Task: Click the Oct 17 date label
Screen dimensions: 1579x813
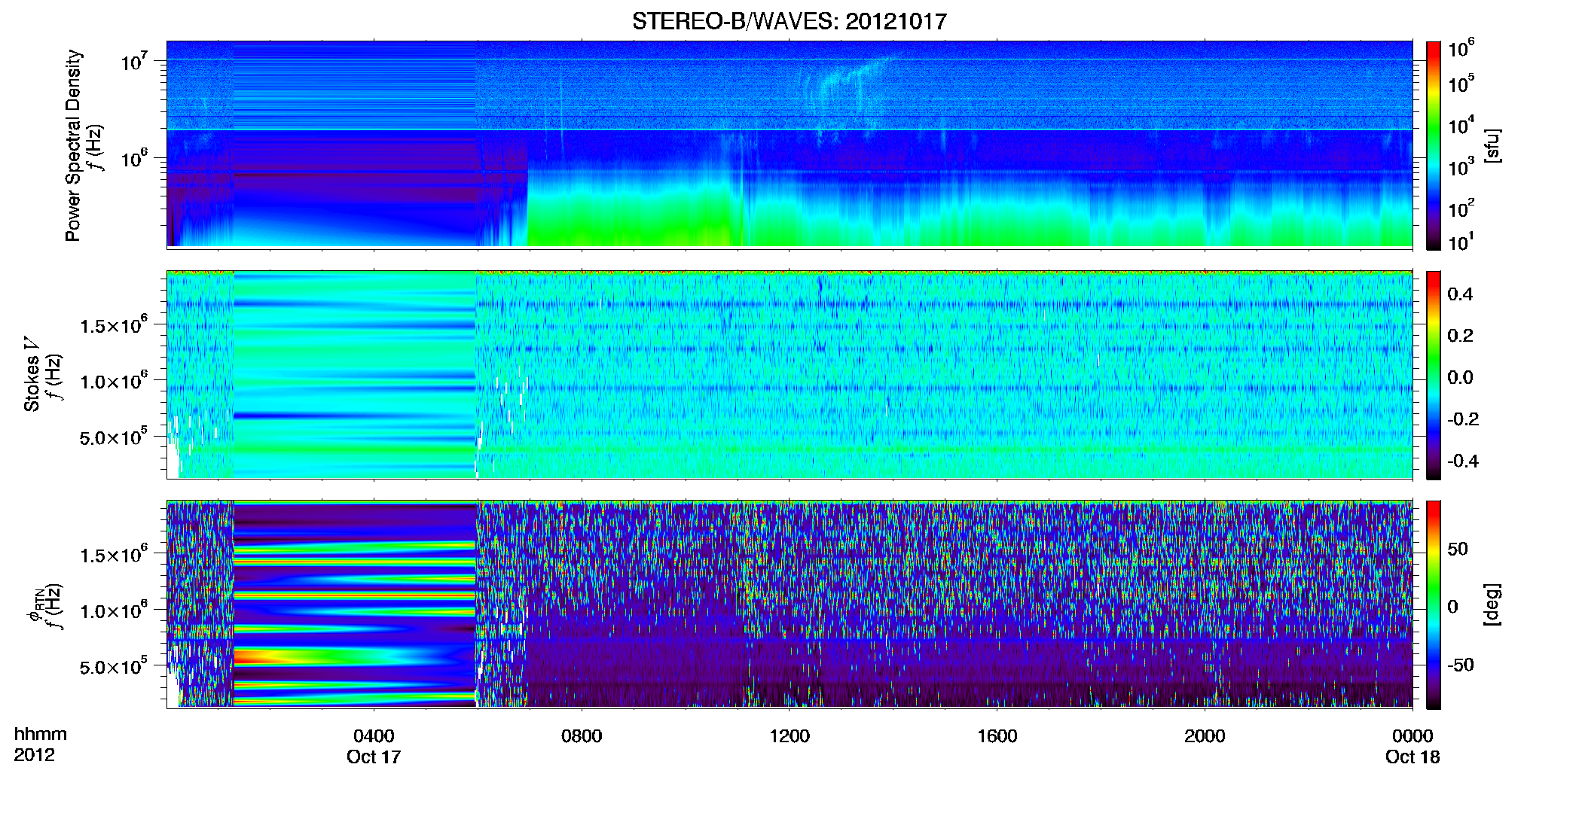Action: coord(374,757)
